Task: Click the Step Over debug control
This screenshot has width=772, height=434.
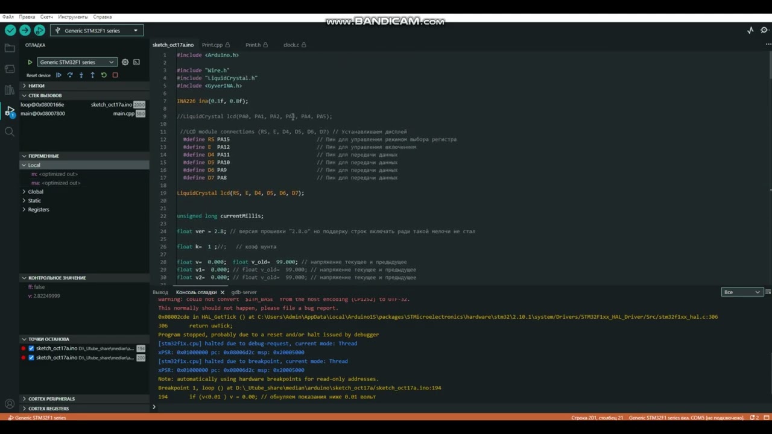Action: (70, 75)
